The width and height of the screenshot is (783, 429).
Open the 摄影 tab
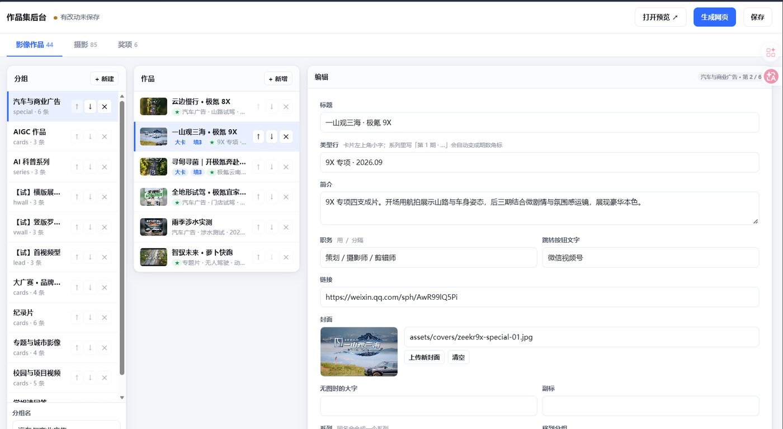pos(86,45)
